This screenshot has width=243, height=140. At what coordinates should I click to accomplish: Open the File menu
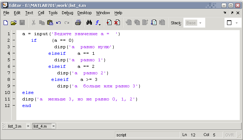[6, 13]
